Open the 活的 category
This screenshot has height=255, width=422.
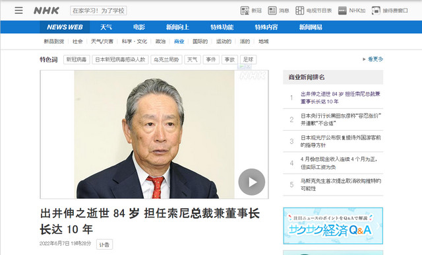[245, 41]
